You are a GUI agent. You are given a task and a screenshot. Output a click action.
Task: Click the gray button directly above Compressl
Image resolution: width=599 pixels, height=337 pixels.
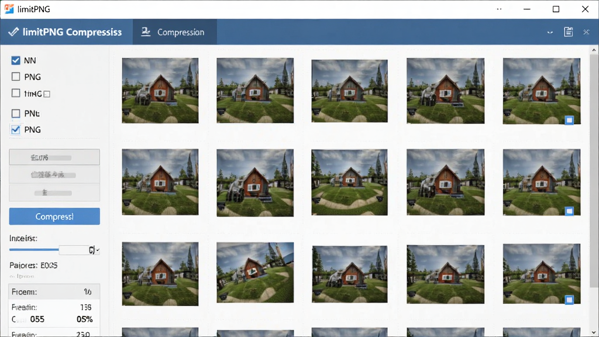coord(54,192)
